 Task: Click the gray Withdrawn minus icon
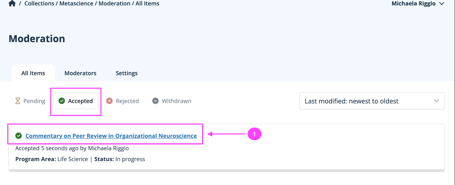coord(155,101)
